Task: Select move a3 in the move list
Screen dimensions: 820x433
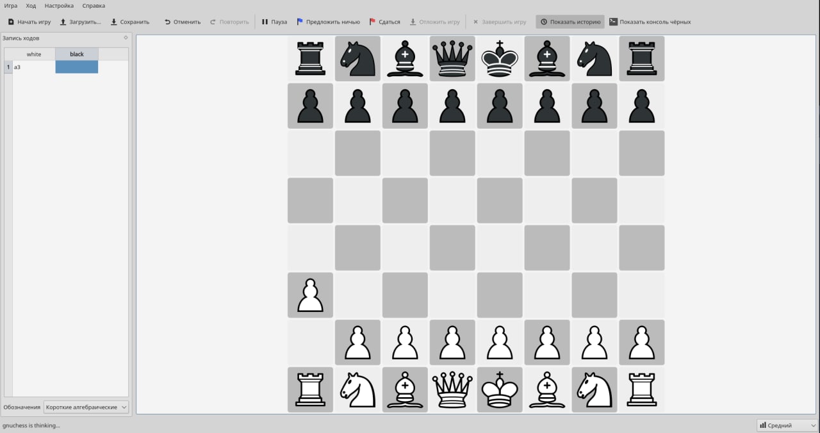Action: 34,67
